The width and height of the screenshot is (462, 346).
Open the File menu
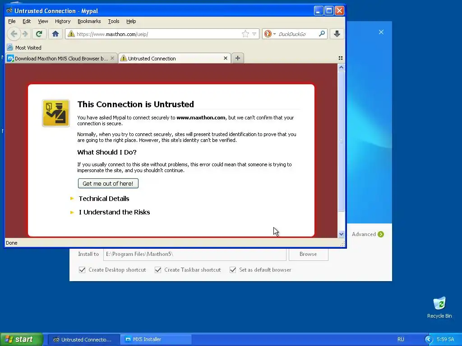12,21
